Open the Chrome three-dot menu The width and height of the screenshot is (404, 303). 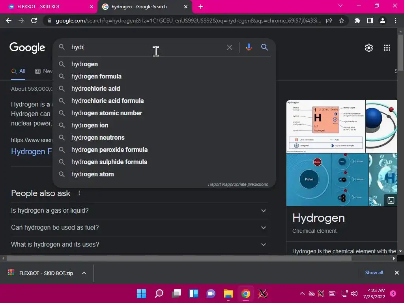[395, 21]
